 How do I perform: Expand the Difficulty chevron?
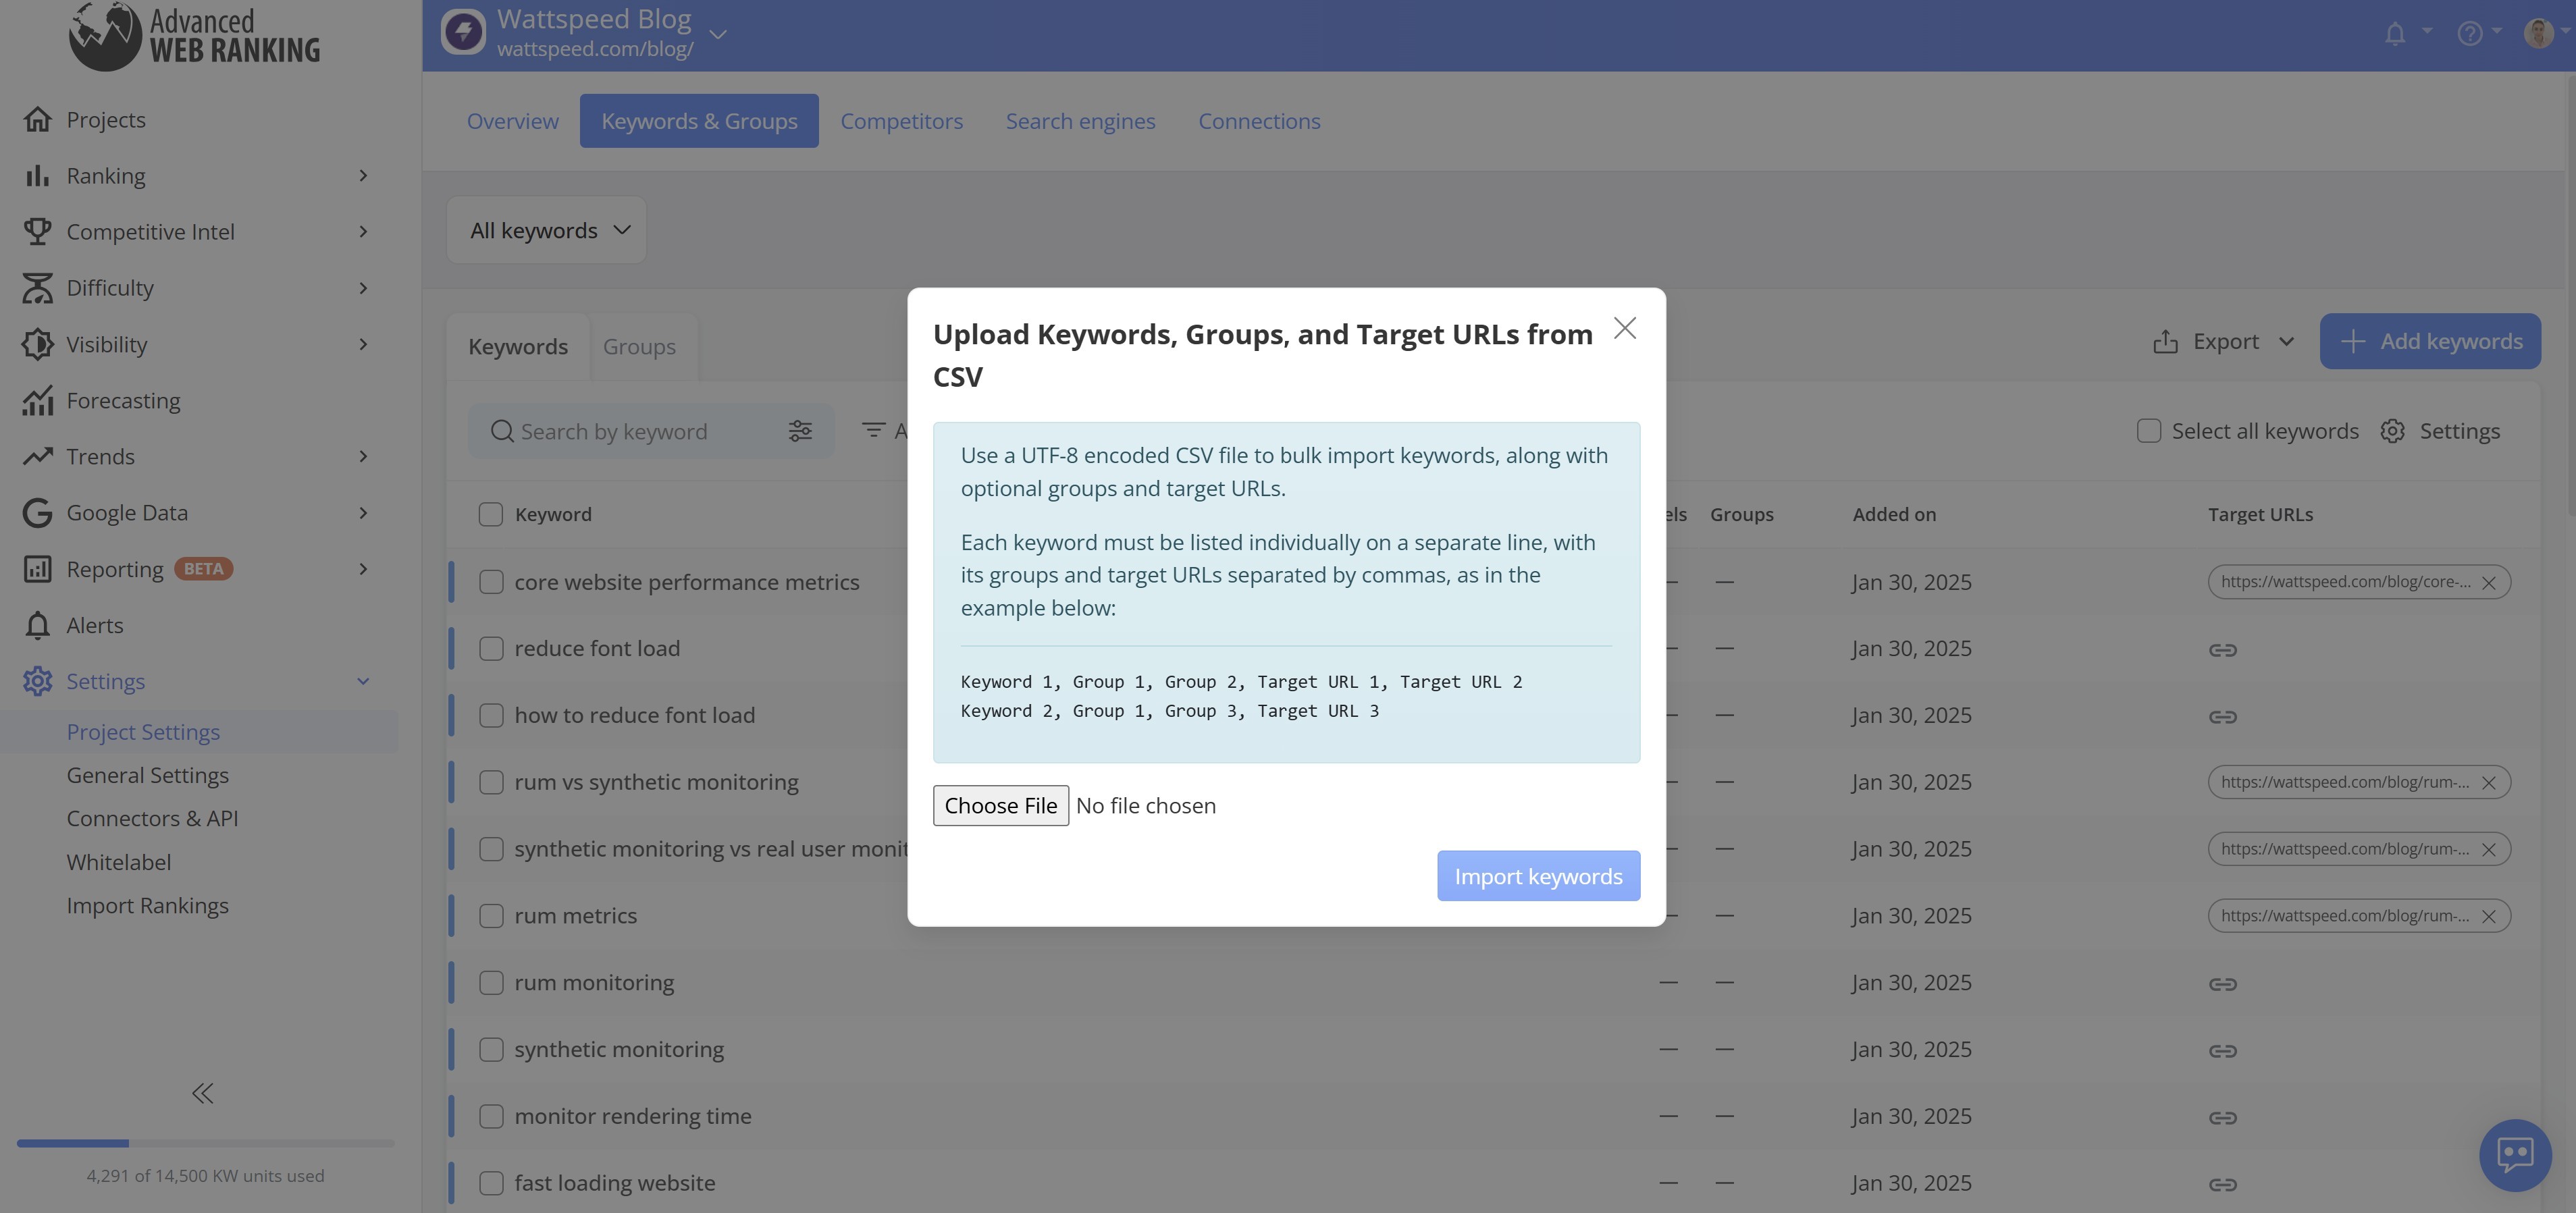[363, 288]
